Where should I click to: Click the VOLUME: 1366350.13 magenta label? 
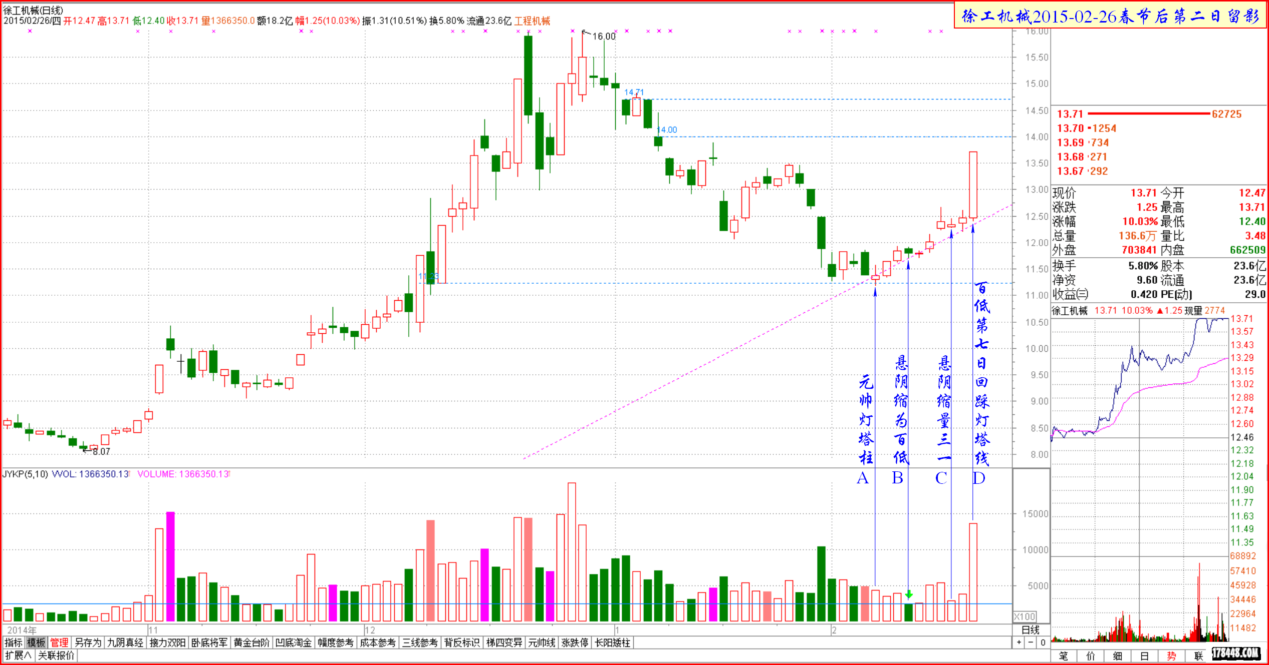[183, 474]
